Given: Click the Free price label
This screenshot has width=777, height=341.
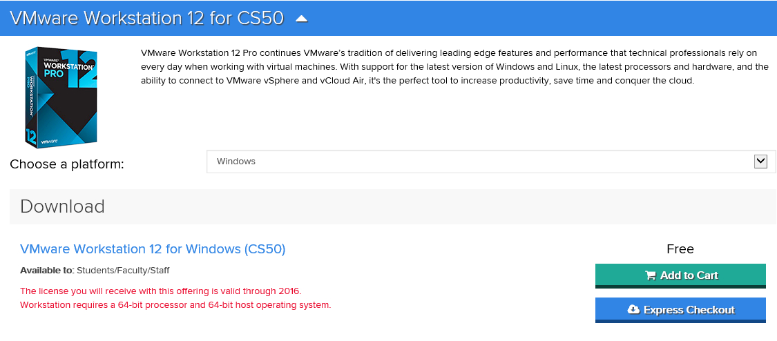Looking at the screenshot, I should (x=680, y=249).
